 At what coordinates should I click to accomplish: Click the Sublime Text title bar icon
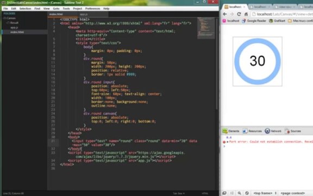click(x=3, y=3)
